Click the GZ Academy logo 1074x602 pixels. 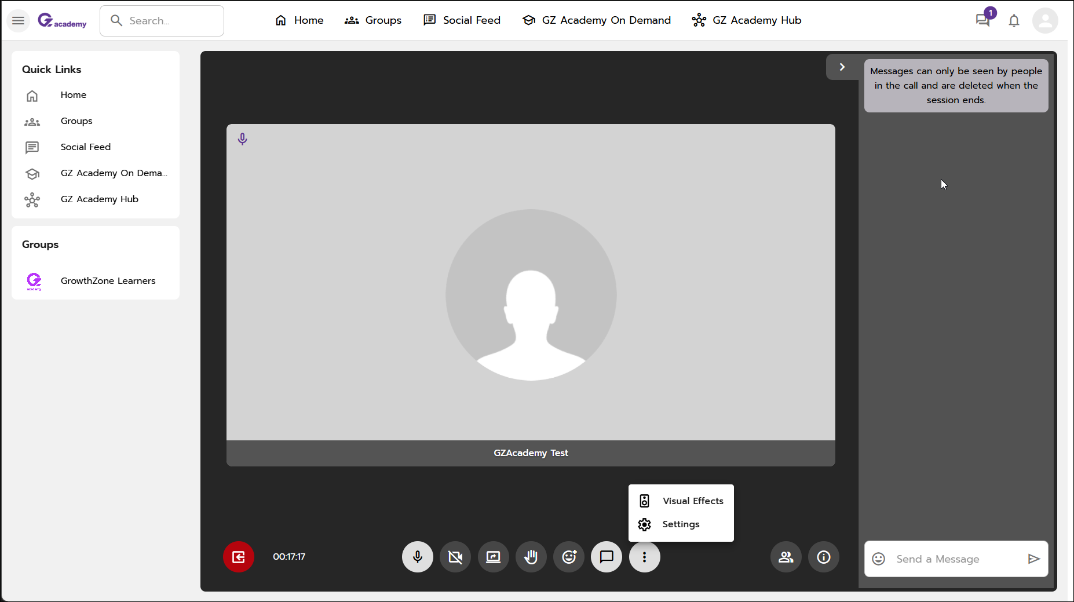coord(62,21)
